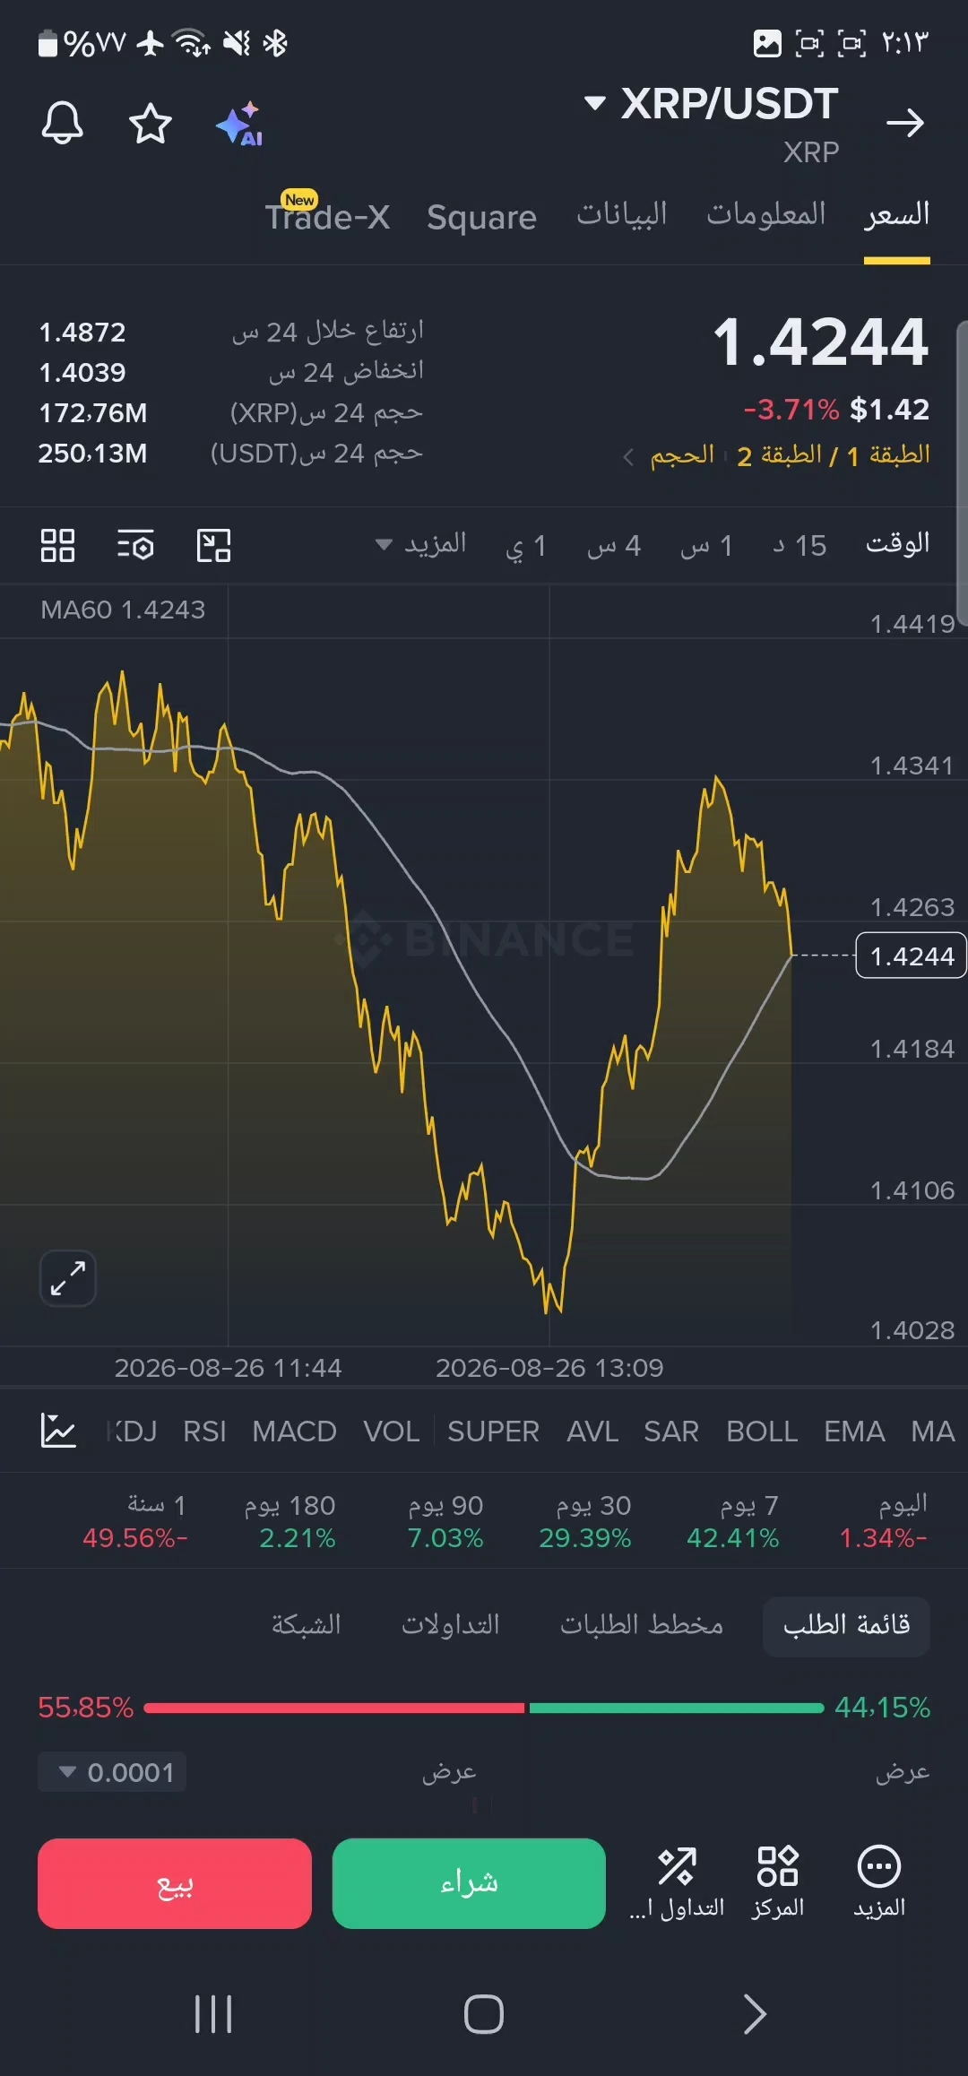Tap Android recent apps button
The width and height of the screenshot is (968, 2076).
[x=213, y=2014]
